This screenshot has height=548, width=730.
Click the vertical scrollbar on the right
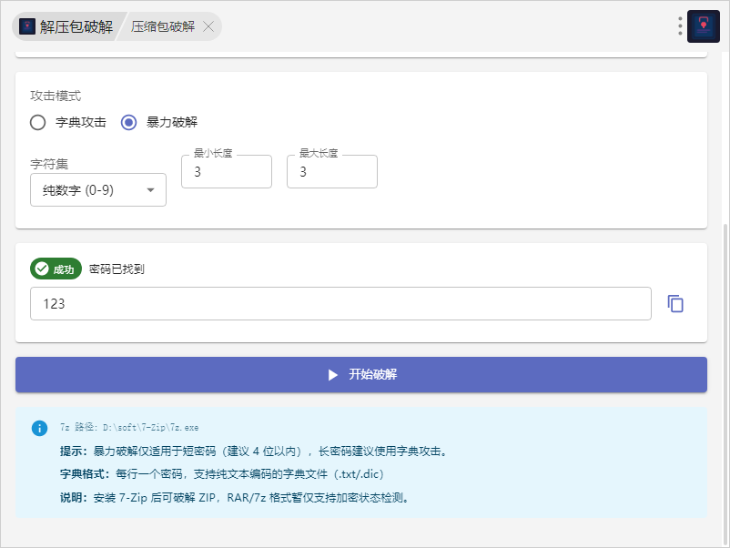click(725, 364)
